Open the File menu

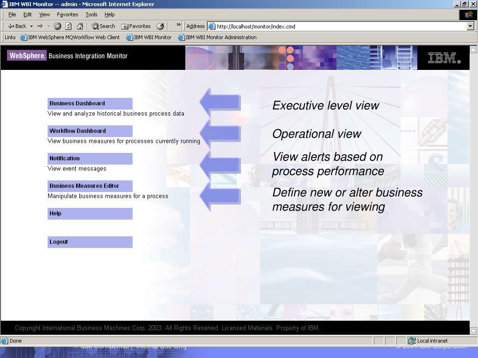tap(12, 14)
